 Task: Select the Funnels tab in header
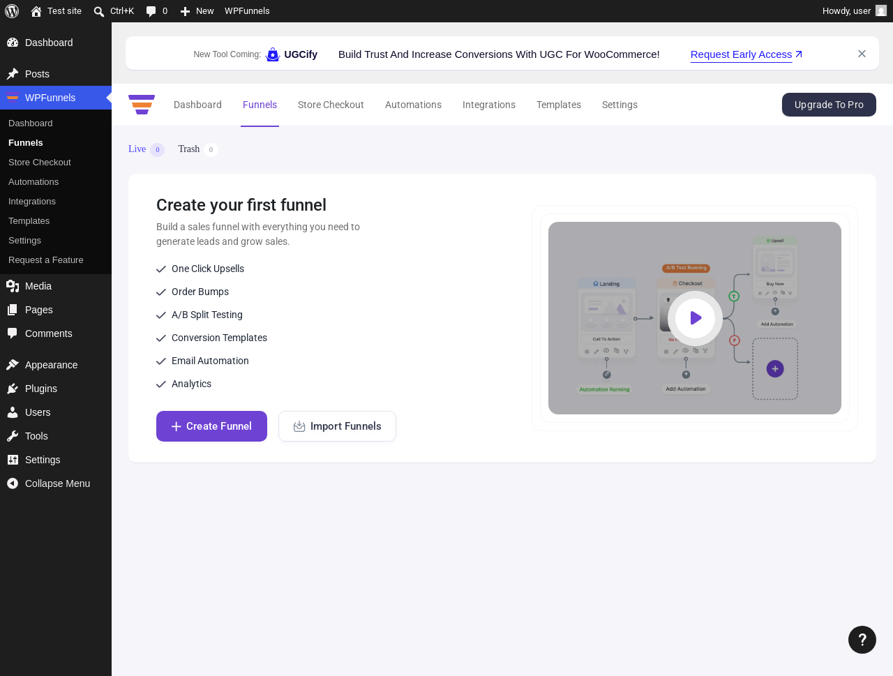coord(260,105)
